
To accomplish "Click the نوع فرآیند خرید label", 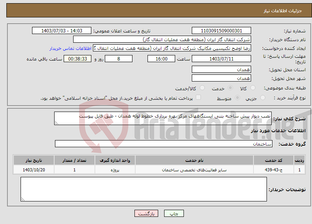I will (290, 98).
